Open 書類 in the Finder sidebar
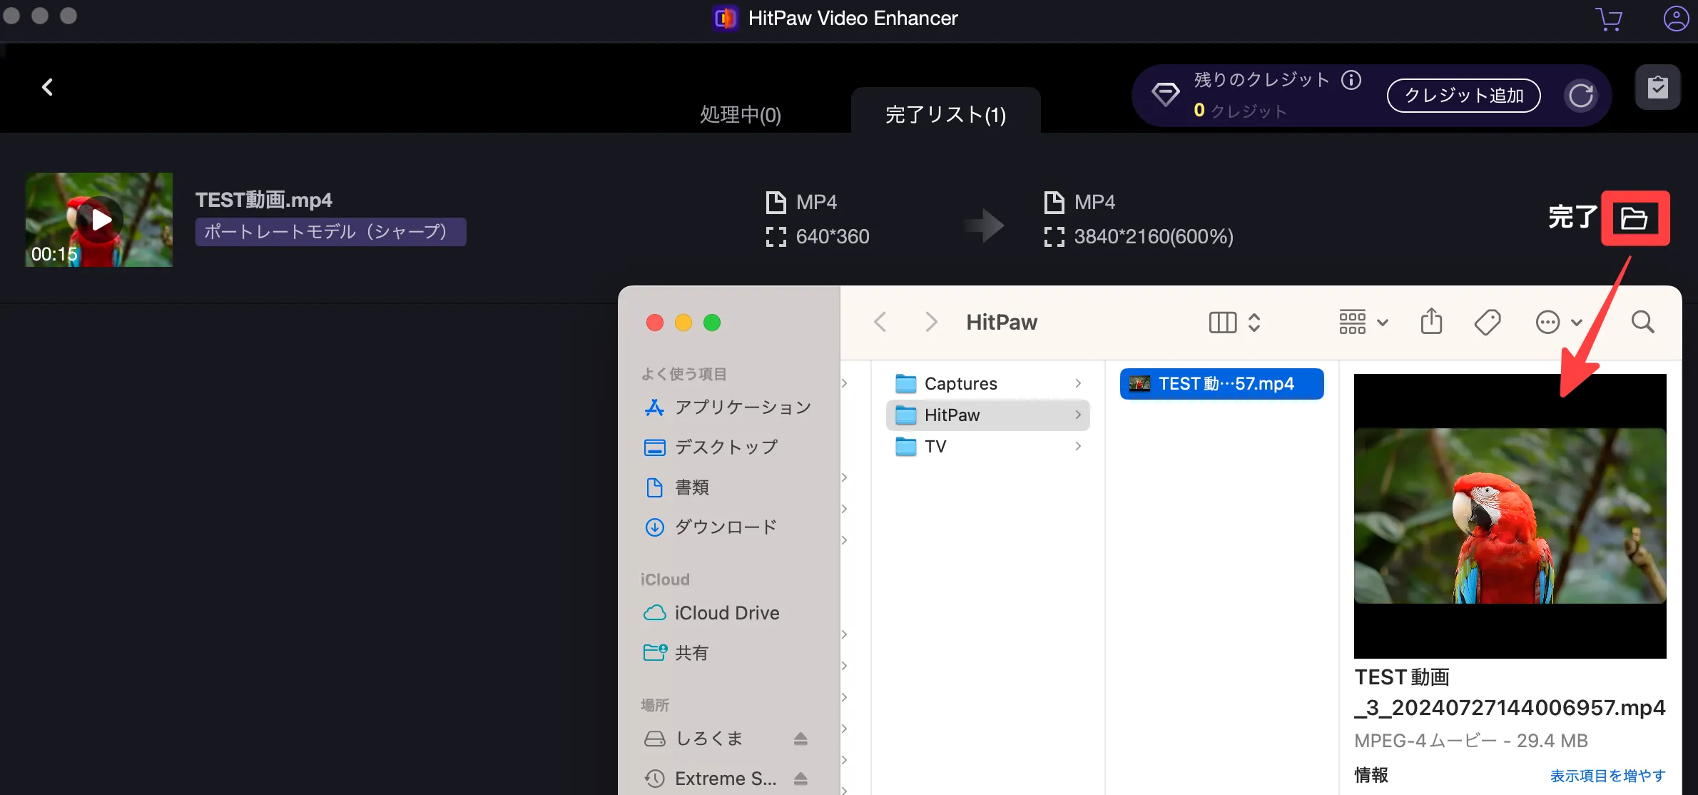Screen dimensions: 1698x795 coord(676,487)
